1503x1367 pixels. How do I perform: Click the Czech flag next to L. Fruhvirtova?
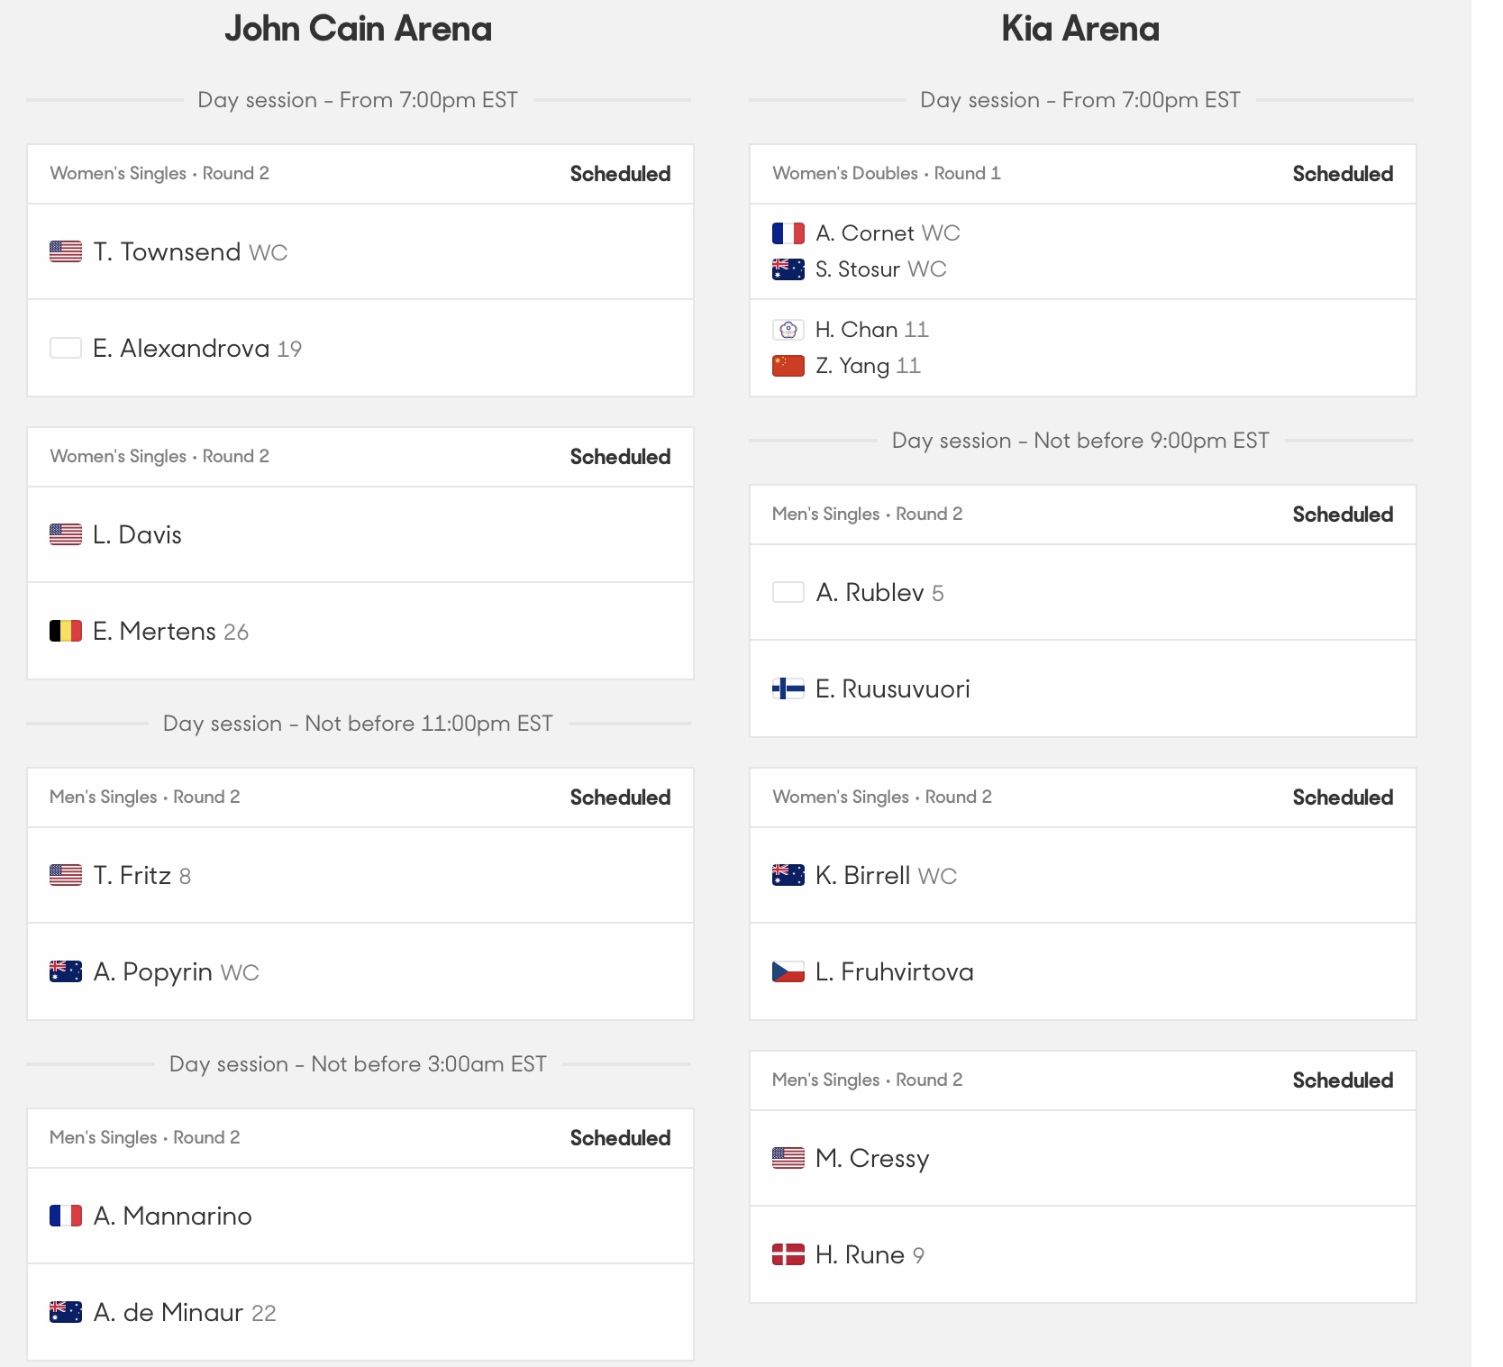[x=788, y=971]
